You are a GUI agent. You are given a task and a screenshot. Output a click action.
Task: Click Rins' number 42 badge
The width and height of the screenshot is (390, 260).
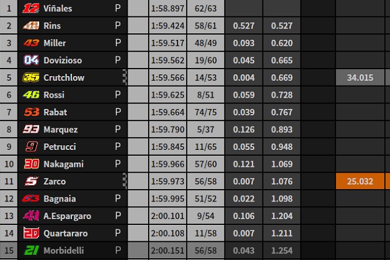point(31,25)
